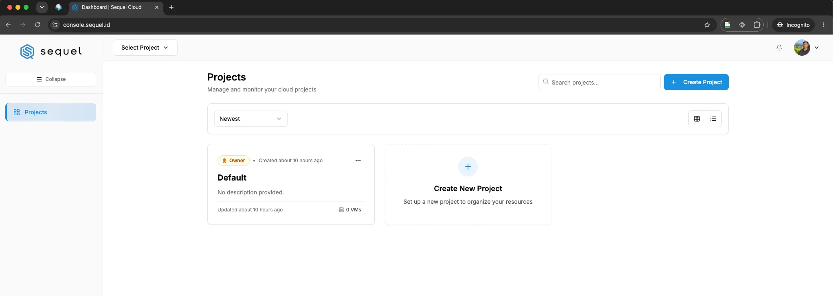Click the blue Create Project button
The image size is (833, 296).
pyautogui.click(x=696, y=82)
